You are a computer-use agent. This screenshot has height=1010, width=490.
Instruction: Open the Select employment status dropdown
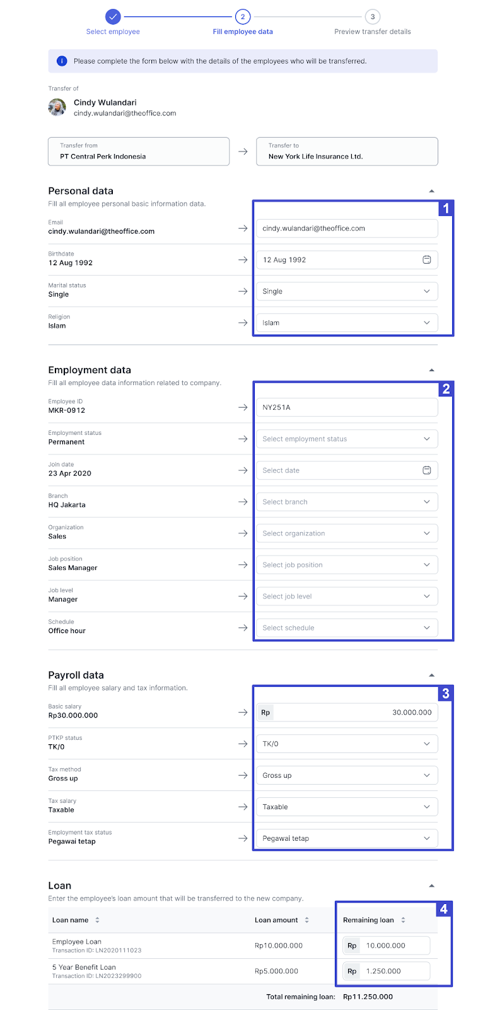[x=347, y=439]
